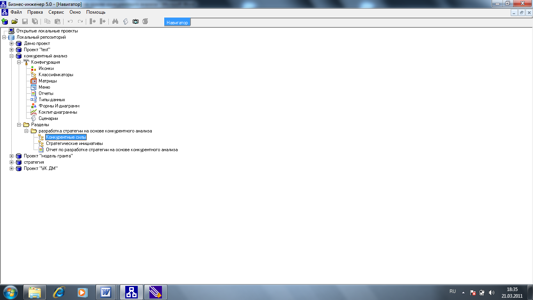Select Открытые локальные проекты
Viewport: 533px width, 300px height.
click(47, 31)
